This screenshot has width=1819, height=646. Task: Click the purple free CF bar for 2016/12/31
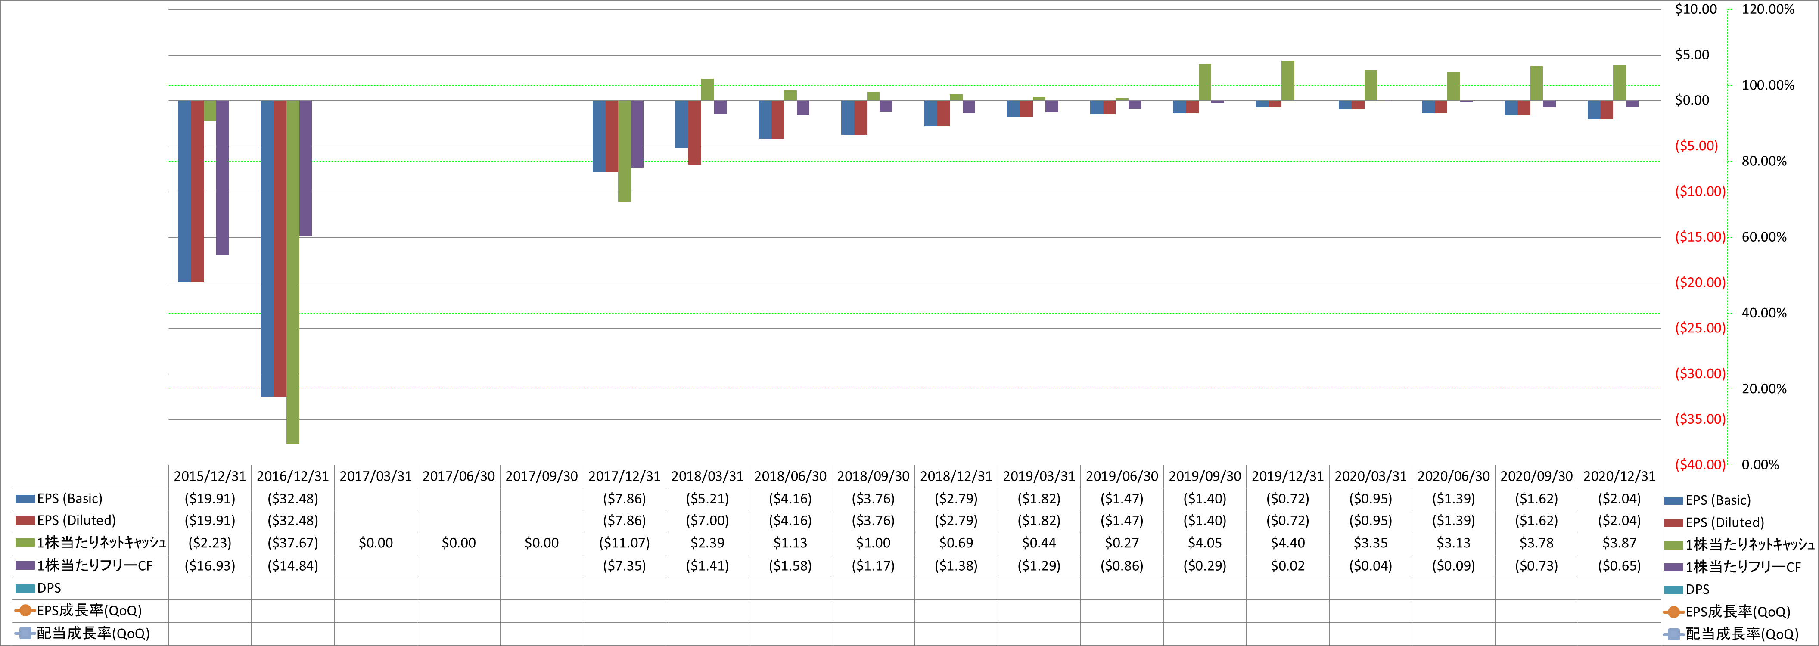coord(305,168)
